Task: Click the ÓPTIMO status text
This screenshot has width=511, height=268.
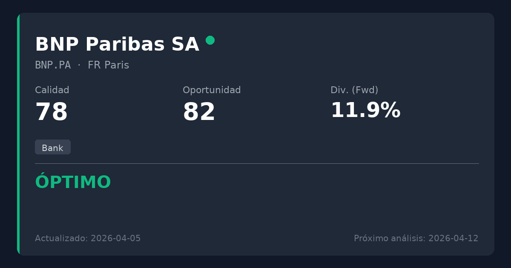Action: [x=73, y=182]
